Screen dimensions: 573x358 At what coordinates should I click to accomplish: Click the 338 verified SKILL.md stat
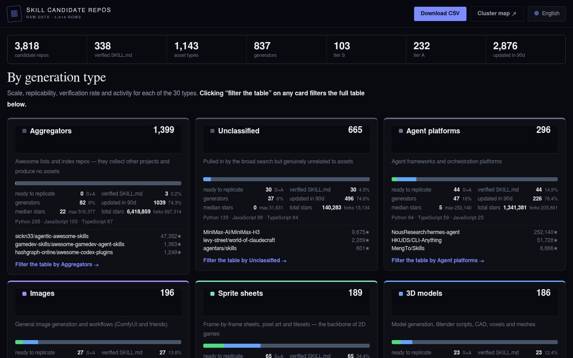127,50
